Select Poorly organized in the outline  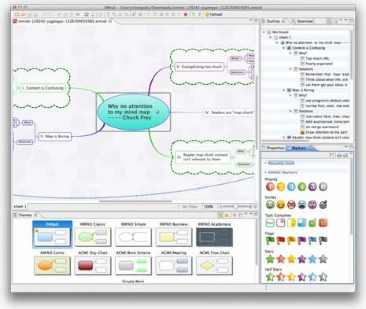coord(319,64)
